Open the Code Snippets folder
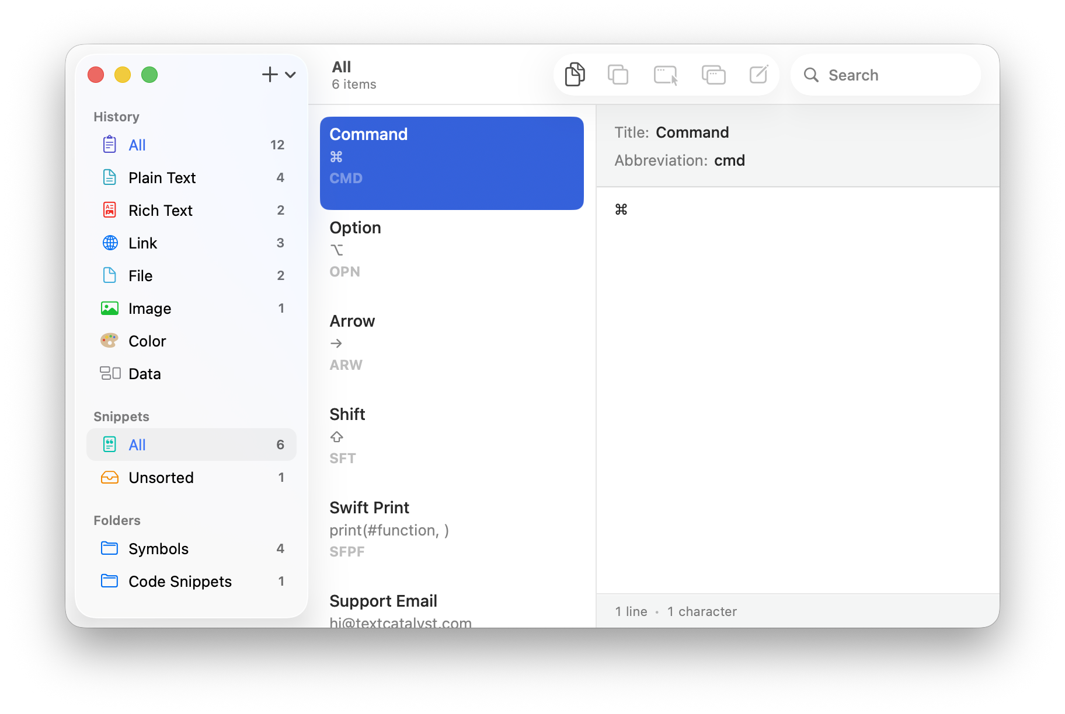Screen dimensions: 1065x714 tap(180, 582)
